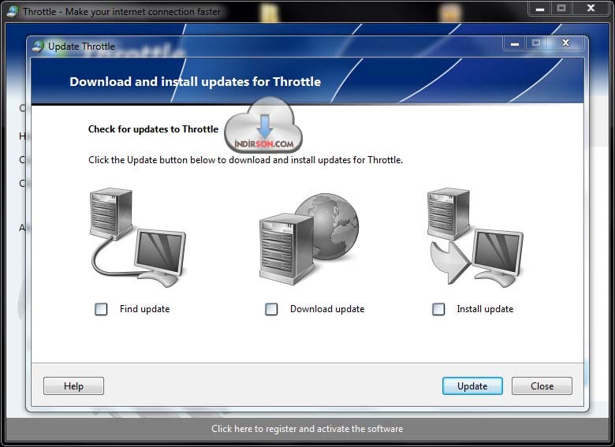The height and width of the screenshot is (447, 615).
Task: Click the Close button in dialog
Action: pyautogui.click(x=542, y=386)
